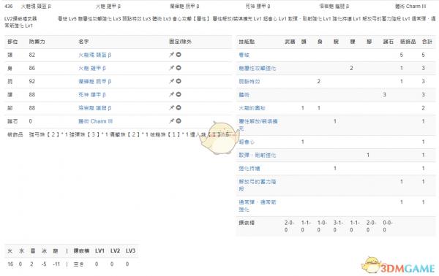Exclude the 死神 腰甲 β waist armor

click(179, 94)
